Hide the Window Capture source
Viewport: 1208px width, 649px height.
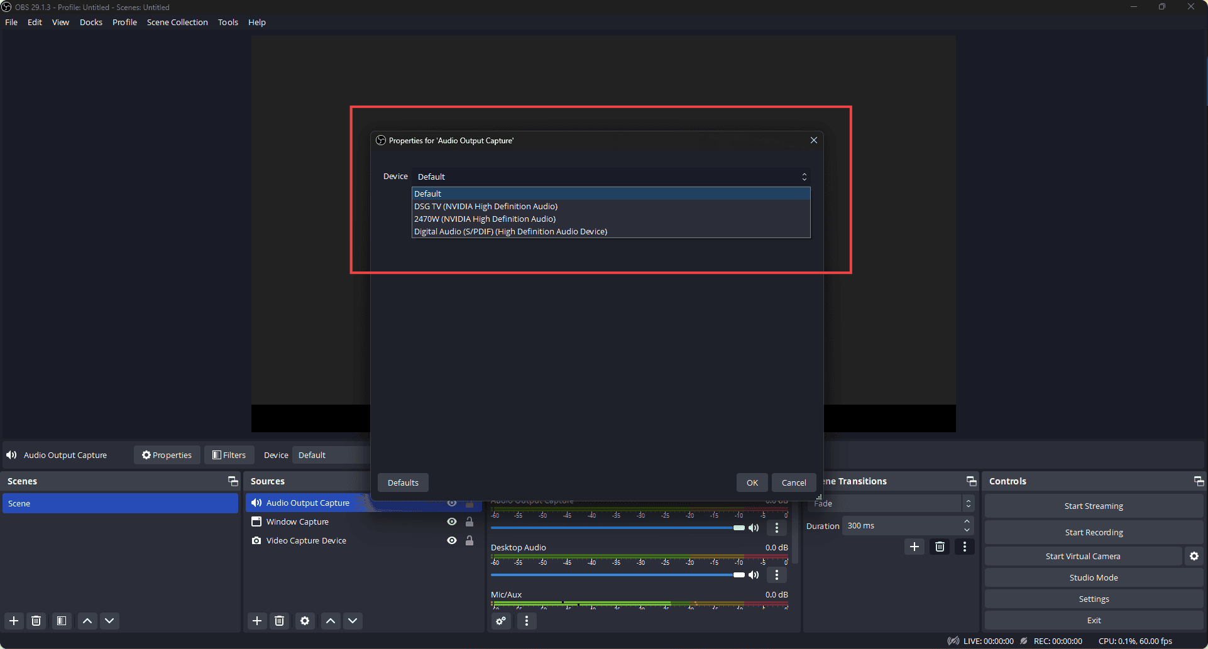coord(452,521)
